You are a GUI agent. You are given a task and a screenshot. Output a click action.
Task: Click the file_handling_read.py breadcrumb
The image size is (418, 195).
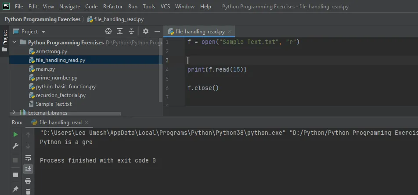tap(116, 19)
